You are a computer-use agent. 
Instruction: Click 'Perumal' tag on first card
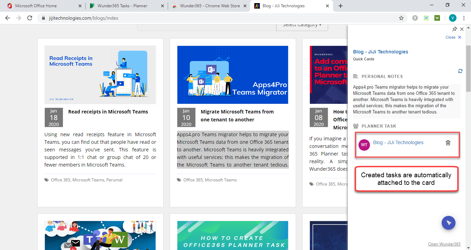tap(114, 180)
